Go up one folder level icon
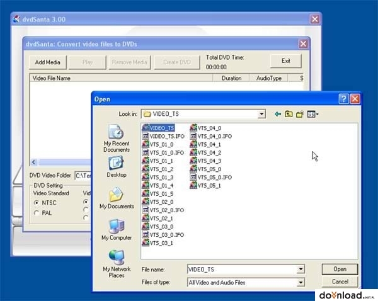 [289, 114]
